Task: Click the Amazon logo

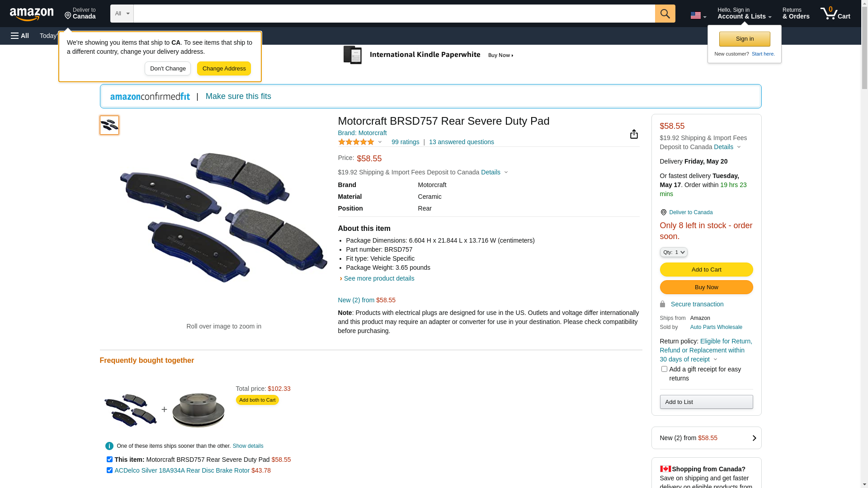Action: 32,14
